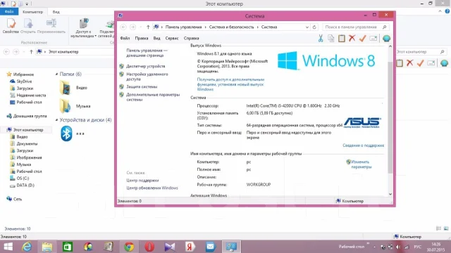Go up one level in Система window

tap(148, 27)
